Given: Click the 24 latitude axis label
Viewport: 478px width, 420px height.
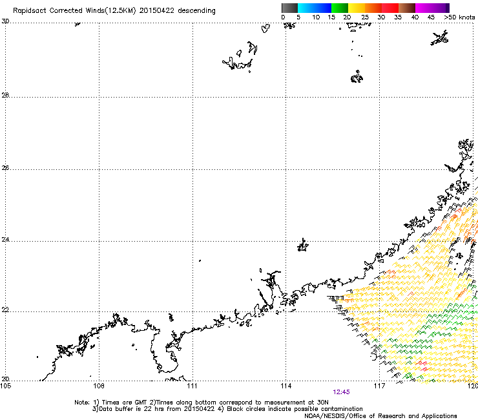Looking at the screenshot, I should click(x=5, y=240).
